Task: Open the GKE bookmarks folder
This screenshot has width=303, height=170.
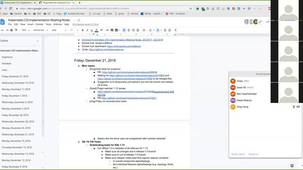Action: (37, 14)
